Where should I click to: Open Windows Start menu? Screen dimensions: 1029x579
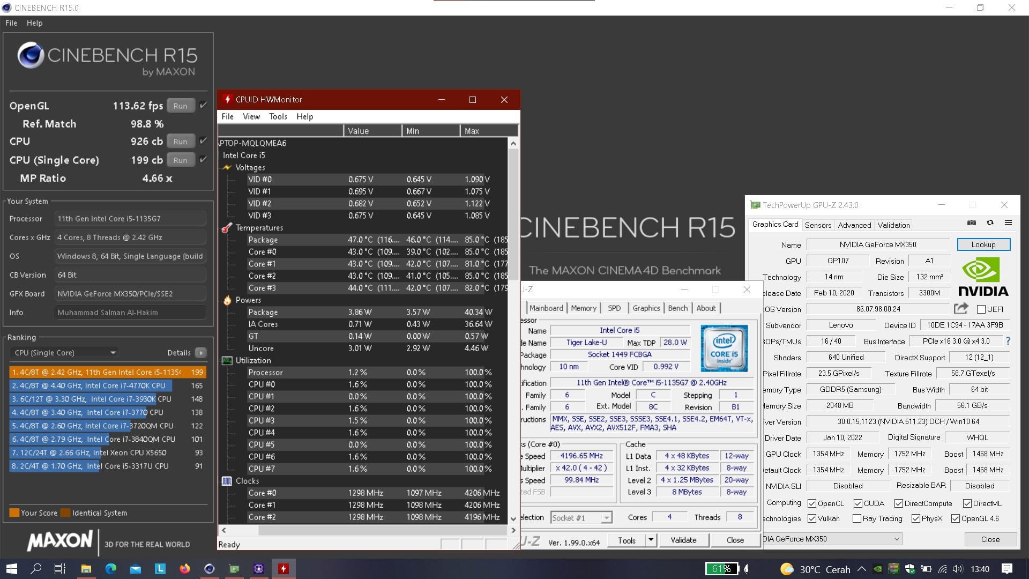pyautogui.click(x=11, y=569)
